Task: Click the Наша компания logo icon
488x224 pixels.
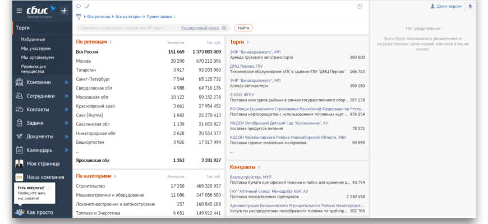Action: (19, 177)
